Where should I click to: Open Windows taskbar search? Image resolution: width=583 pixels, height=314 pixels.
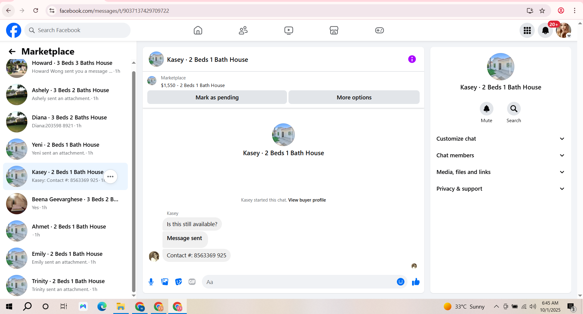(27, 306)
